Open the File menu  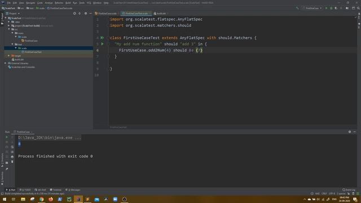click(x=9, y=3)
